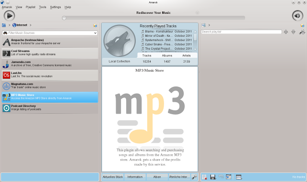Open the Amarok menu
The image size is (307, 182).
pos(7,7)
